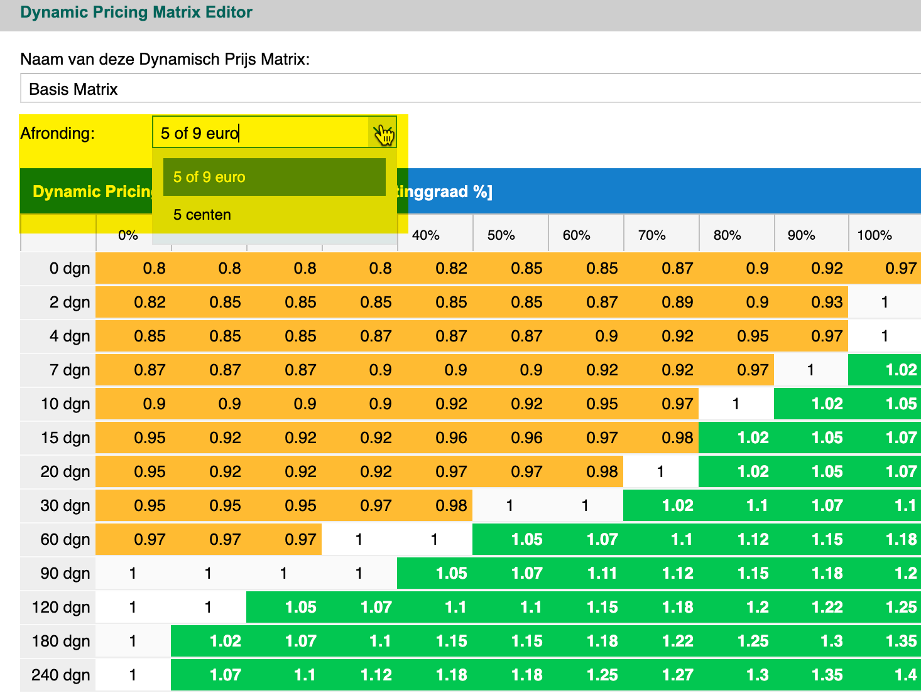
Task: Click the '30 dgn' row header
Action: [58, 505]
